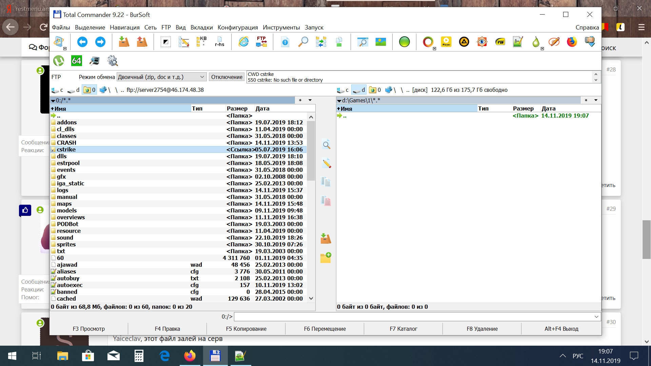Select drive c on right panel

pos(343,90)
